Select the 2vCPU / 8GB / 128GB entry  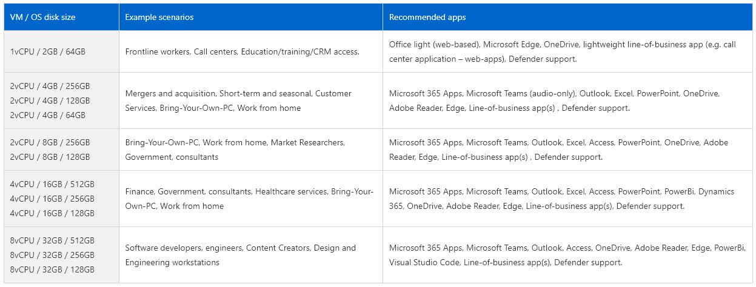(x=50, y=157)
